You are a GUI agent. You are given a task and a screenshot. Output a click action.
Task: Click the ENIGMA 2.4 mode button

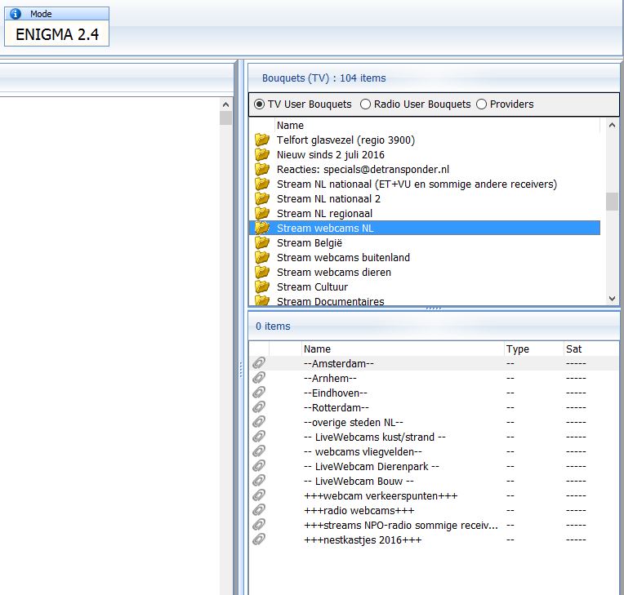[x=57, y=33]
